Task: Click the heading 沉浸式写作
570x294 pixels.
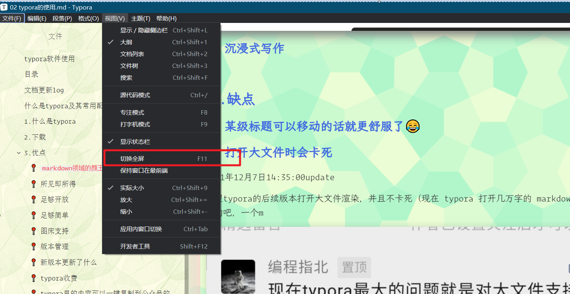Action: coord(255,48)
